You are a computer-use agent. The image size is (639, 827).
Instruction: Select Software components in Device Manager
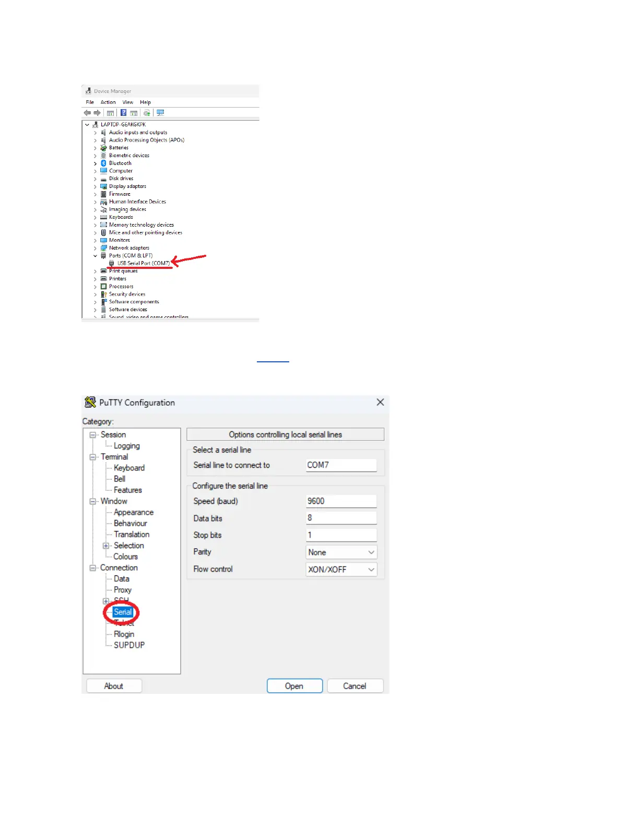[x=134, y=302]
